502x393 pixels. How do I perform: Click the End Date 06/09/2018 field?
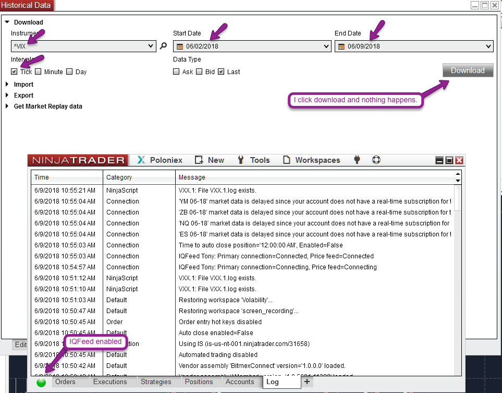tap(414, 46)
